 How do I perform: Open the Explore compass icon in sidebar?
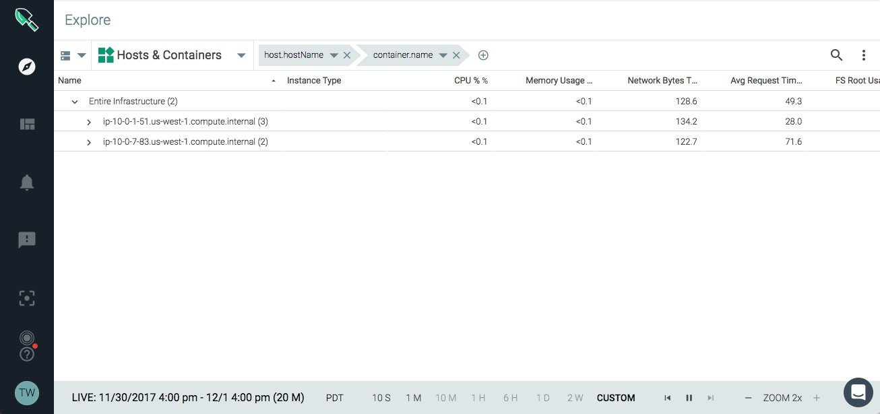click(x=27, y=67)
